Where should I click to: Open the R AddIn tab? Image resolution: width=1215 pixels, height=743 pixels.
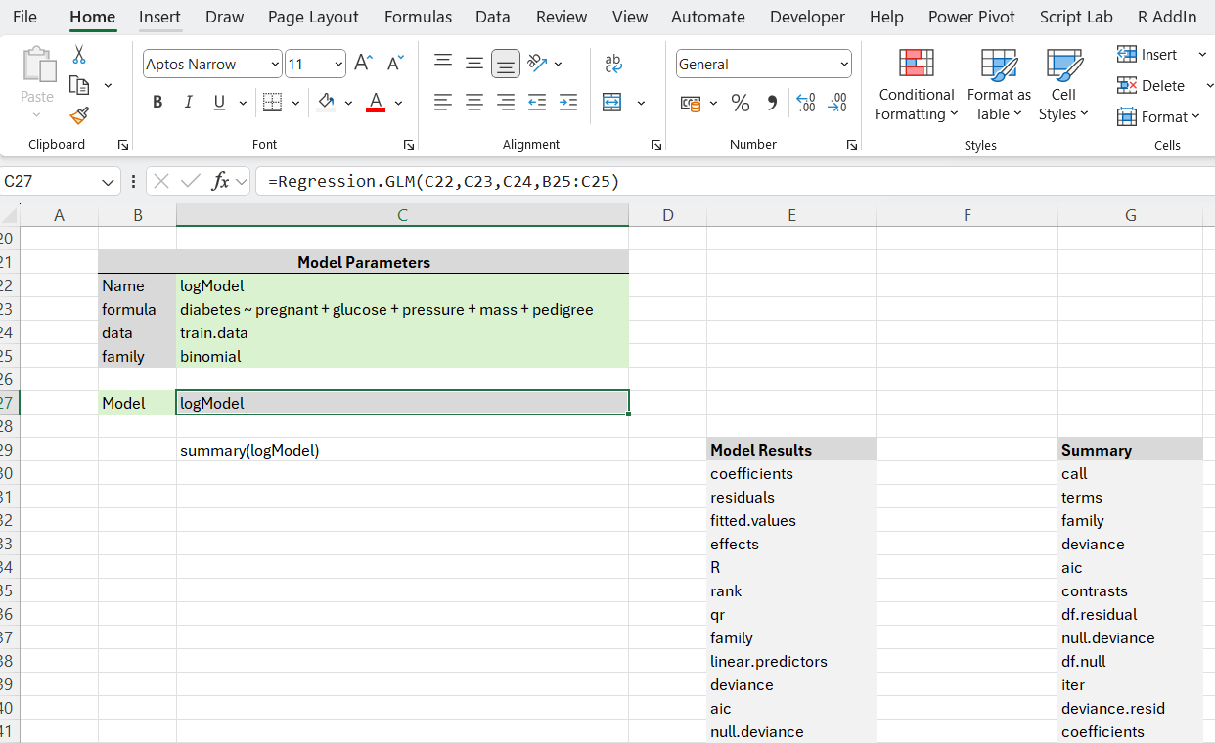1167,17
